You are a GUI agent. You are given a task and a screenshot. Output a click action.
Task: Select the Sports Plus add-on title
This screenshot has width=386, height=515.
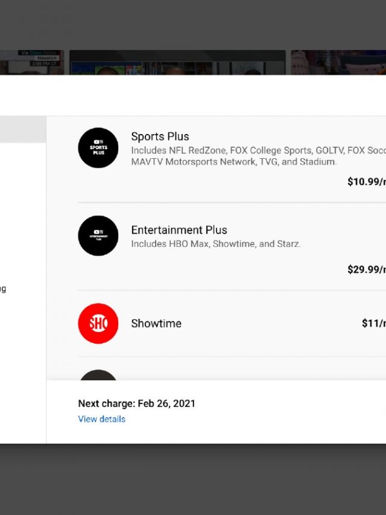click(x=160, y=136)
